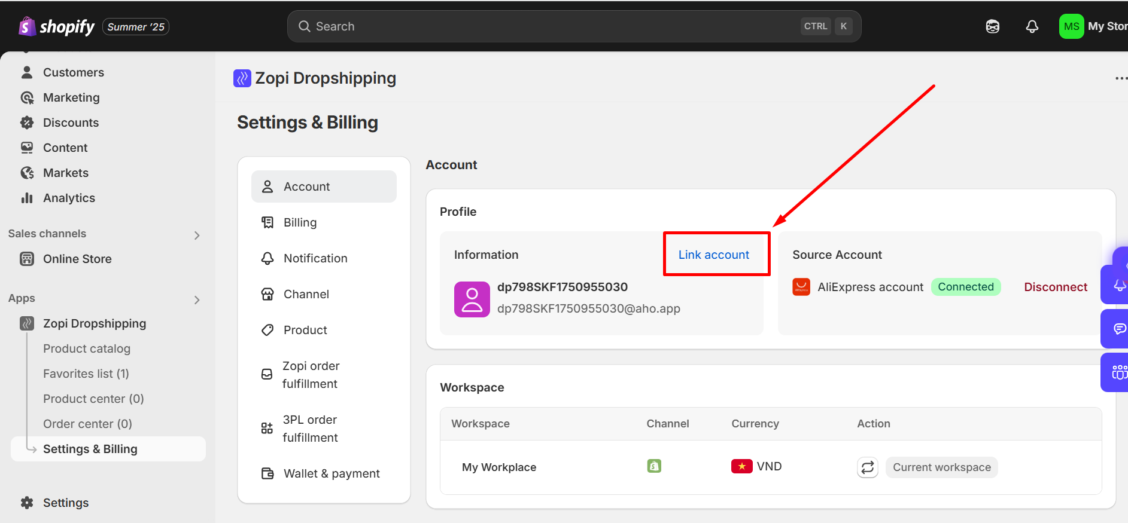Click the switch workspace arrows icon
The image size is (1128, 523).
[868, 467]
